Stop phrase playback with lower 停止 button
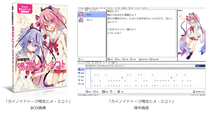This screenshot has width=206, height=113. click(96, 92)
